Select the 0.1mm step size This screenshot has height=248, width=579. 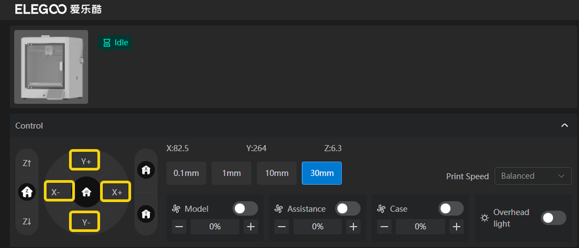[186, 173]
